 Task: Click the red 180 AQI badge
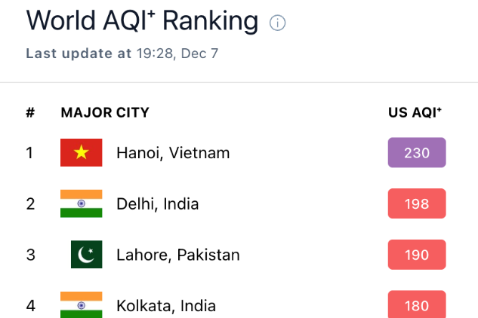[417, 304]
